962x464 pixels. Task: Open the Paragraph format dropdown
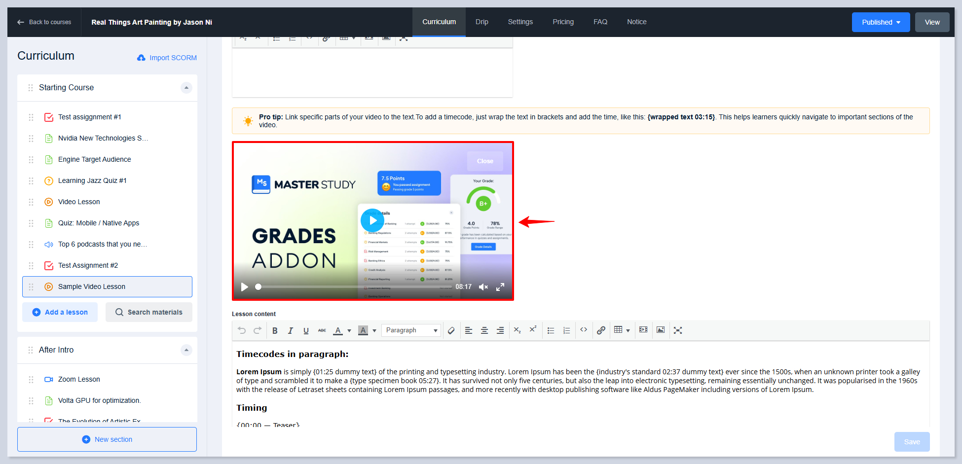[x=411, y=330]
